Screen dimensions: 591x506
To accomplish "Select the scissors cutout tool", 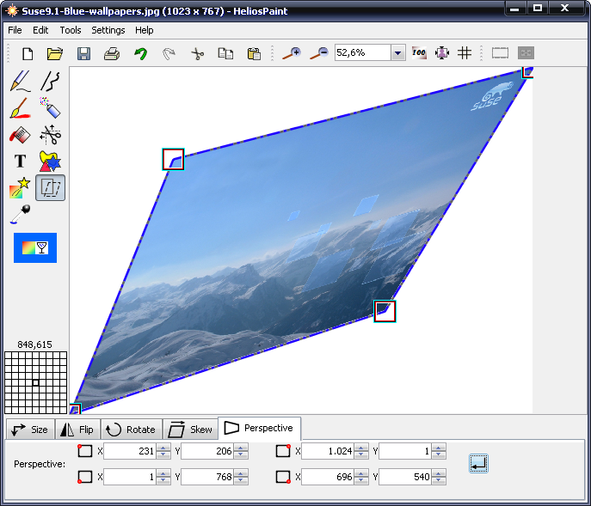I will point(51,134).
